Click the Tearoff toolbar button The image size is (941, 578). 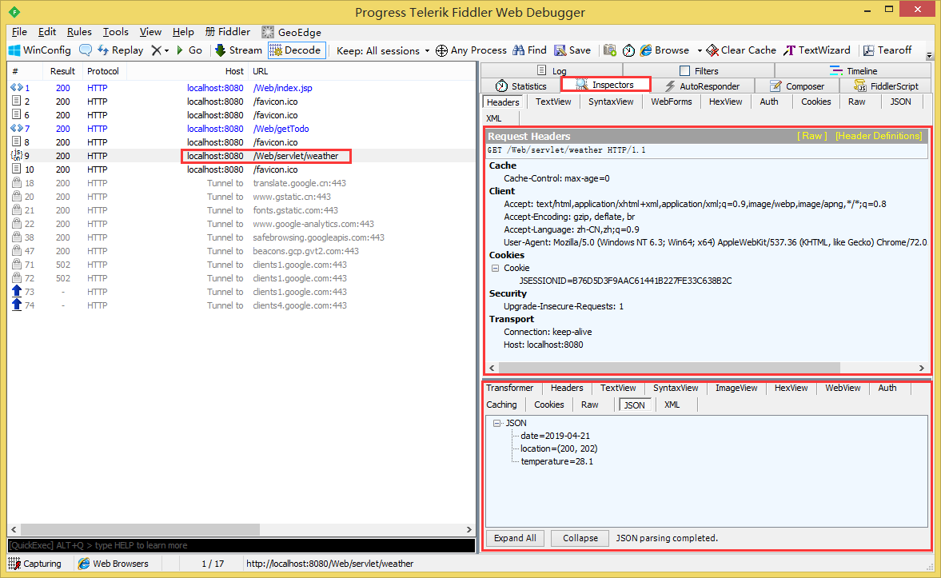[x=887, y=50]
